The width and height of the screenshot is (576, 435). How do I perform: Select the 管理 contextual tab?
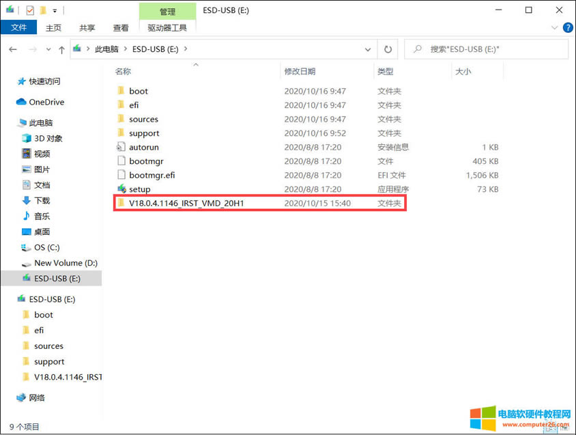tap(167, 12)
